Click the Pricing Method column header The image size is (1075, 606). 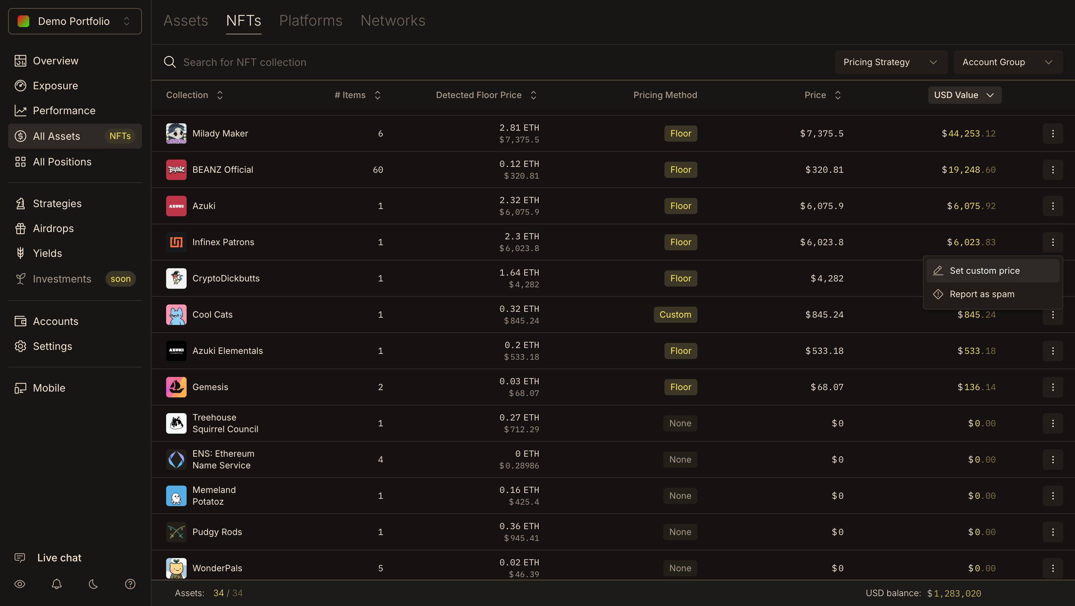[665, 95]
